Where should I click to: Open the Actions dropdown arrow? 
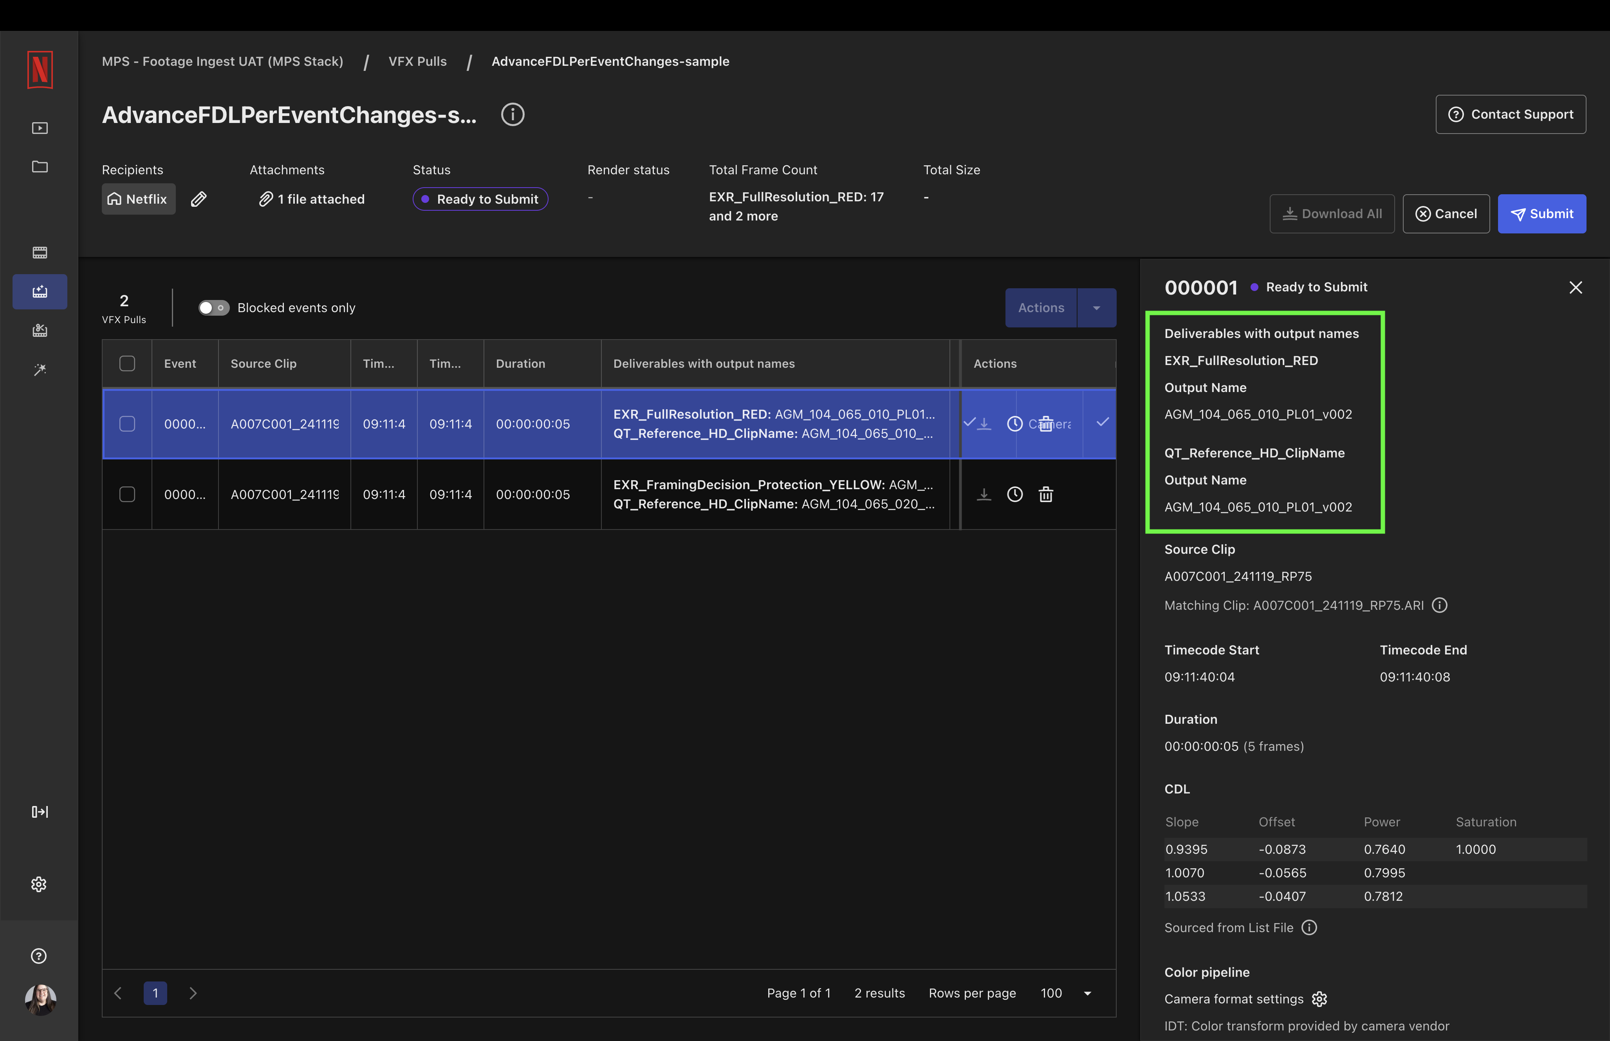click(1097, 307)
